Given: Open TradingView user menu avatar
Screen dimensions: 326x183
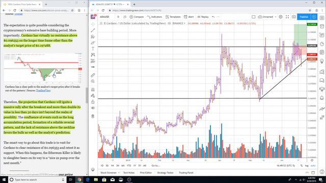Looking at the screenshot, I should click(x=93, y=17).
